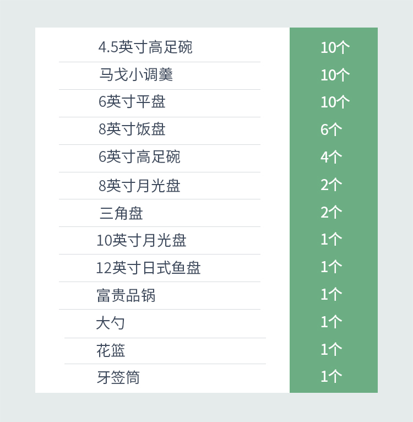
Task: Click the 4个 quantity for 6英寸高足碗
Action: point(332,157)
